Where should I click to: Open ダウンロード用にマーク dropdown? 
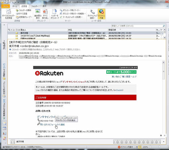click(x=70, y=10)
